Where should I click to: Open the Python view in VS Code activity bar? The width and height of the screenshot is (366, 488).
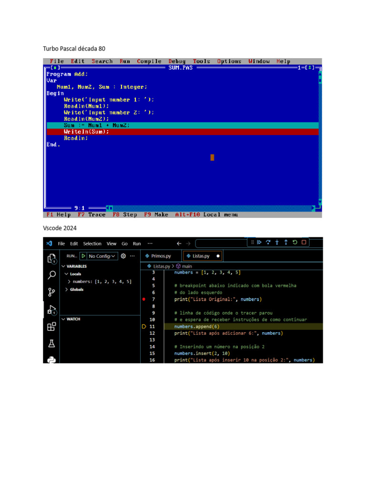tap(51, 360)
